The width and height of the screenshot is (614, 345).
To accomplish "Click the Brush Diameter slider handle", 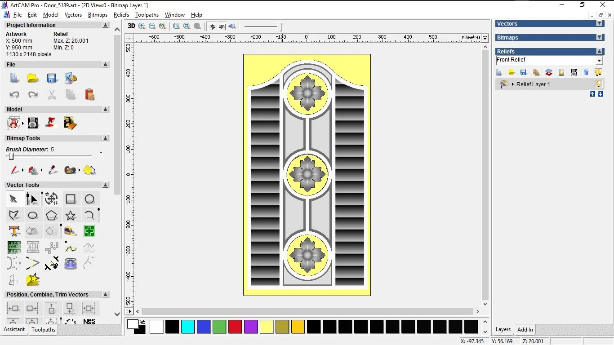I will [x=11, y=156].
